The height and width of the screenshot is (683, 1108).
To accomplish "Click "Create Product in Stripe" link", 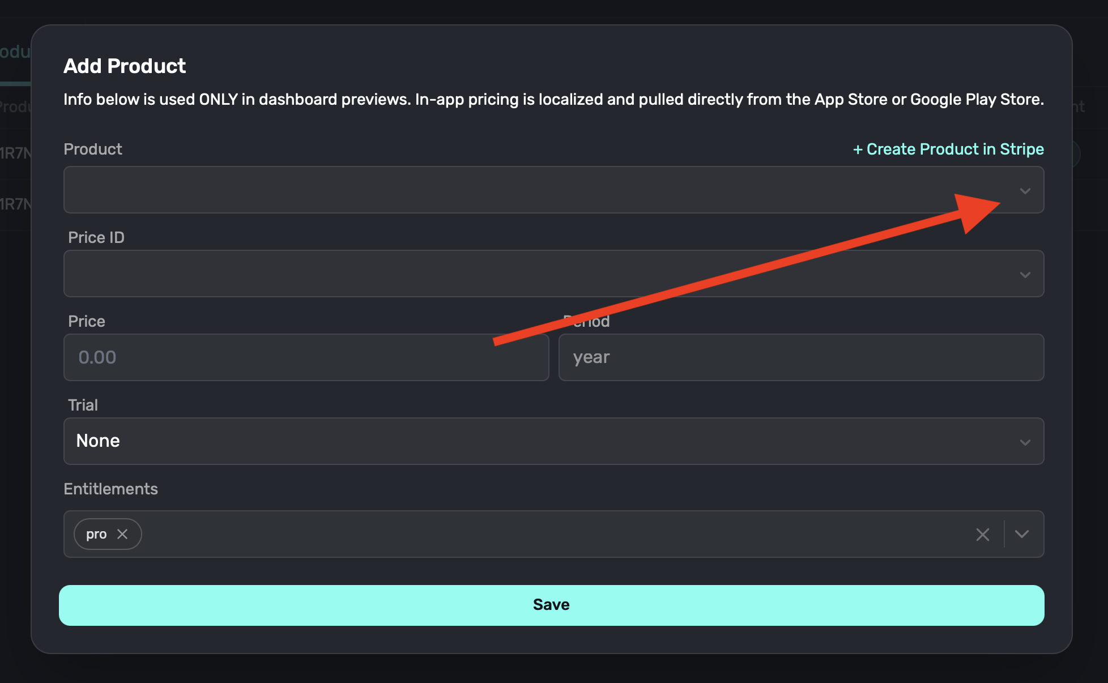I will [948, 149].
